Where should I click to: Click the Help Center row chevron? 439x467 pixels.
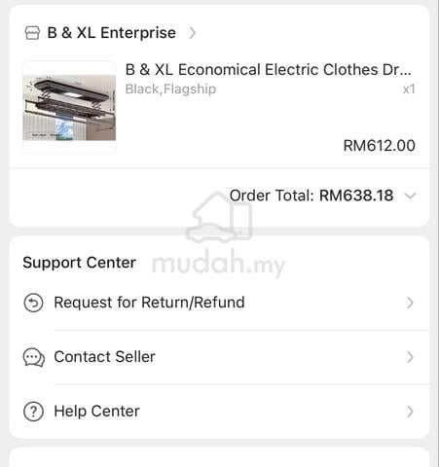410,412
